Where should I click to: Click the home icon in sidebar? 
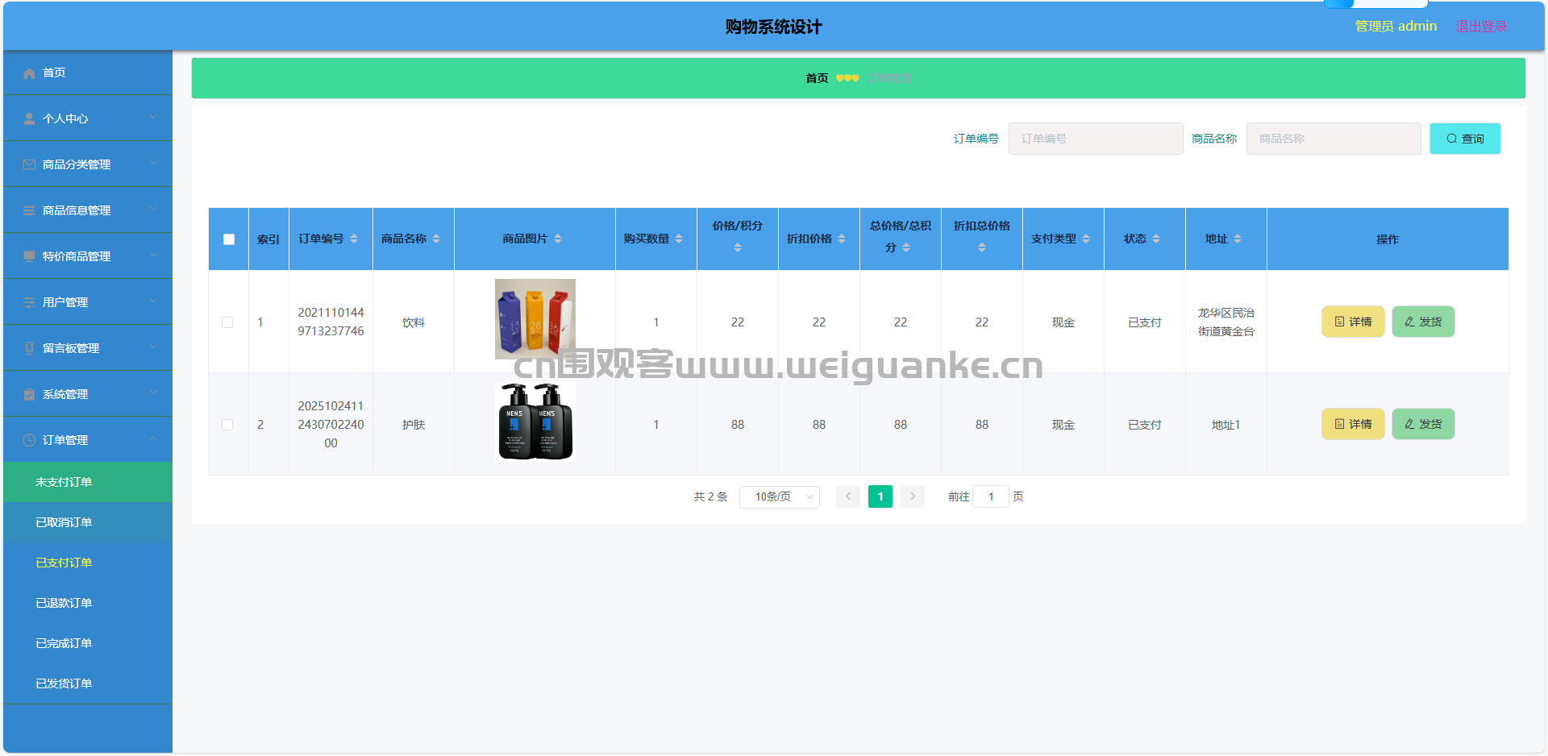(29, 73)
